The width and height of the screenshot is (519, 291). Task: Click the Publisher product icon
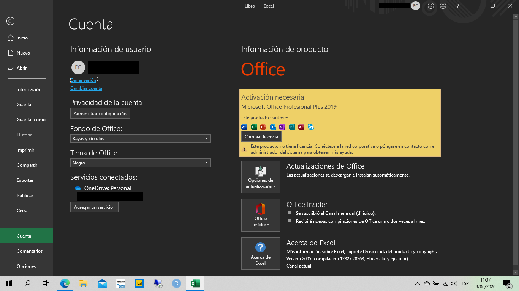pyautogui.click(x=292, y=127)
